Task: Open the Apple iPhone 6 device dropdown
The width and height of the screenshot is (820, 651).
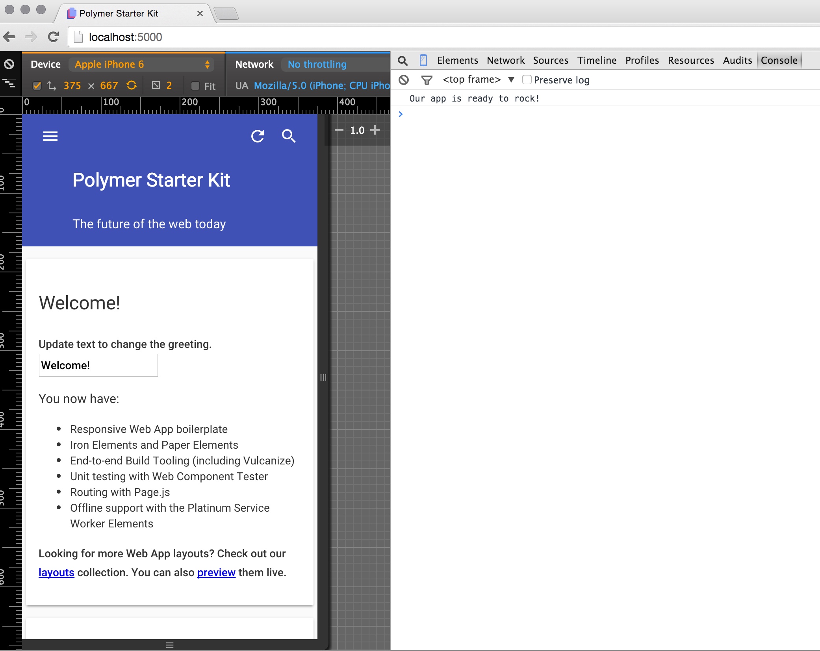Action: coord(142,64)
